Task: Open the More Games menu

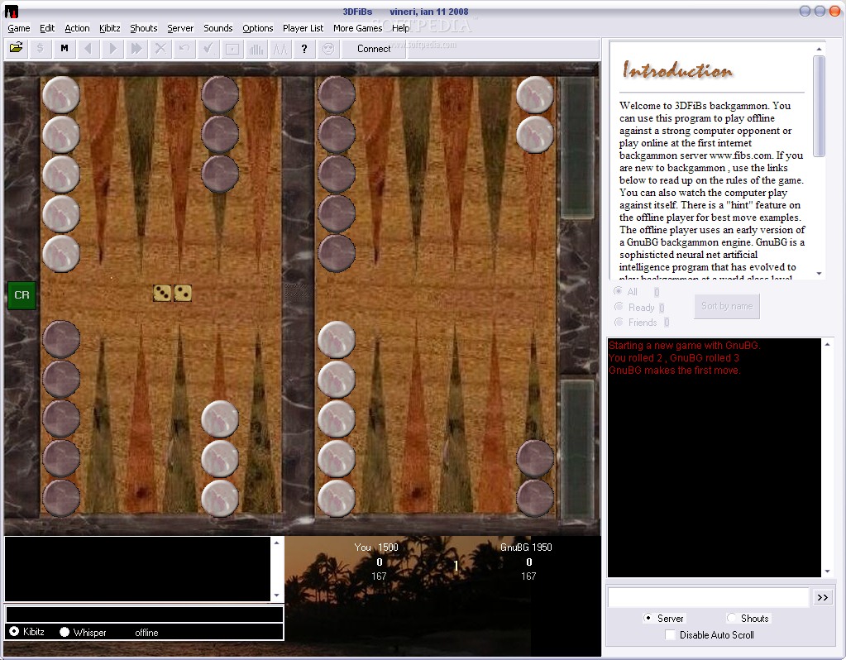Action: pyautogui.click(x=357, y=28)
